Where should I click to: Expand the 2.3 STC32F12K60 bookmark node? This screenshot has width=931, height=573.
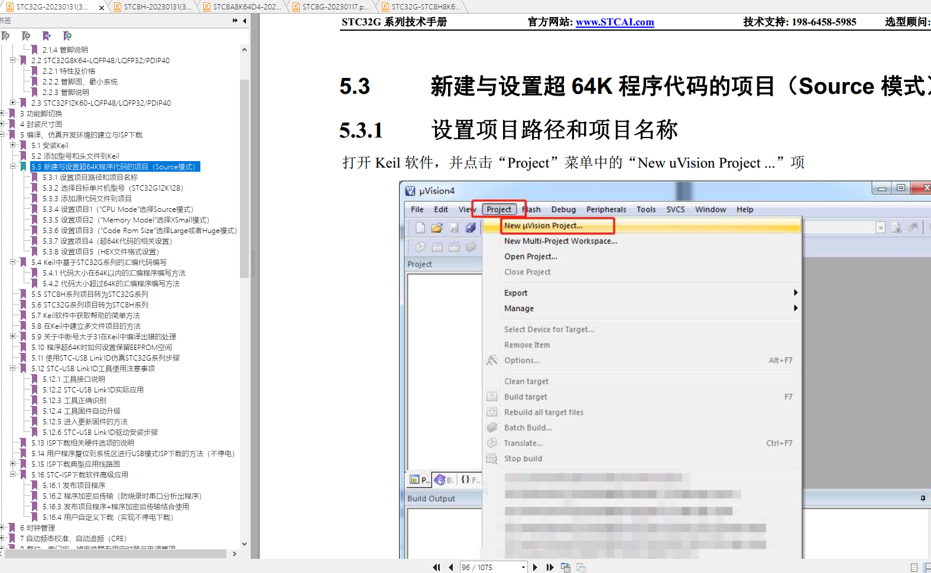[x=13, y=103]
